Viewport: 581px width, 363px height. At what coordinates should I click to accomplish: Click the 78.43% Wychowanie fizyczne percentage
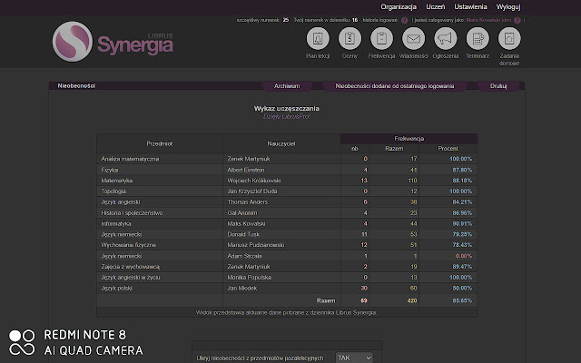point(462,245)
